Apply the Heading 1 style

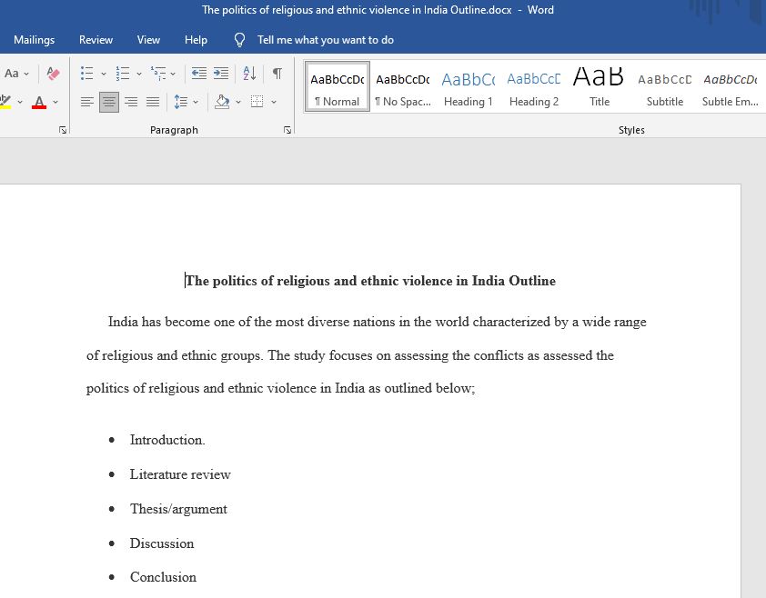pos(468,87)
